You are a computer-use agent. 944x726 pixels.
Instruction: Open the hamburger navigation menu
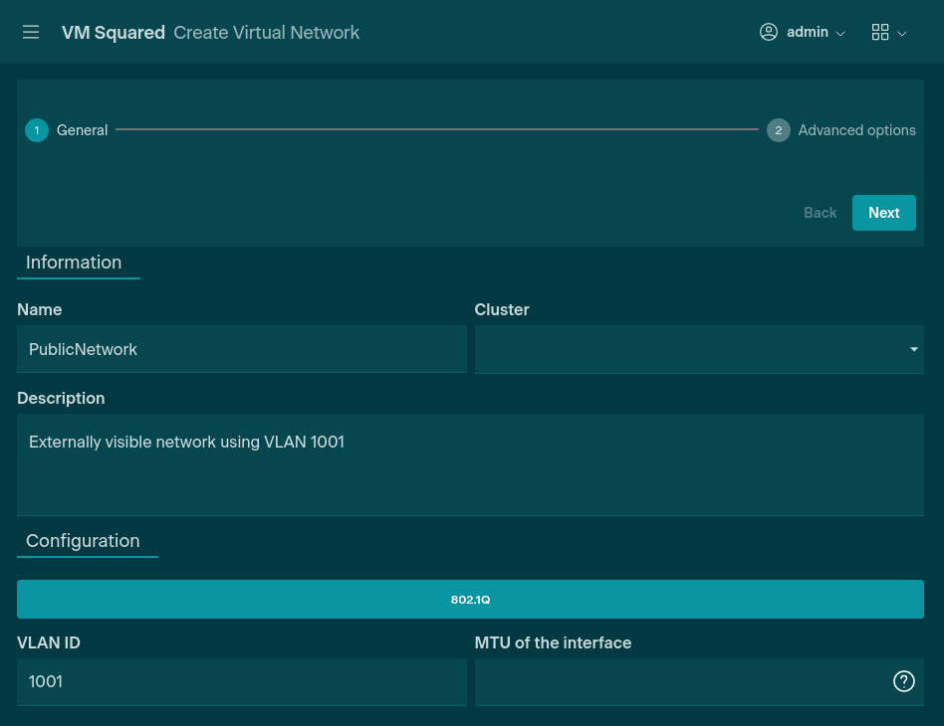point(31,33)
